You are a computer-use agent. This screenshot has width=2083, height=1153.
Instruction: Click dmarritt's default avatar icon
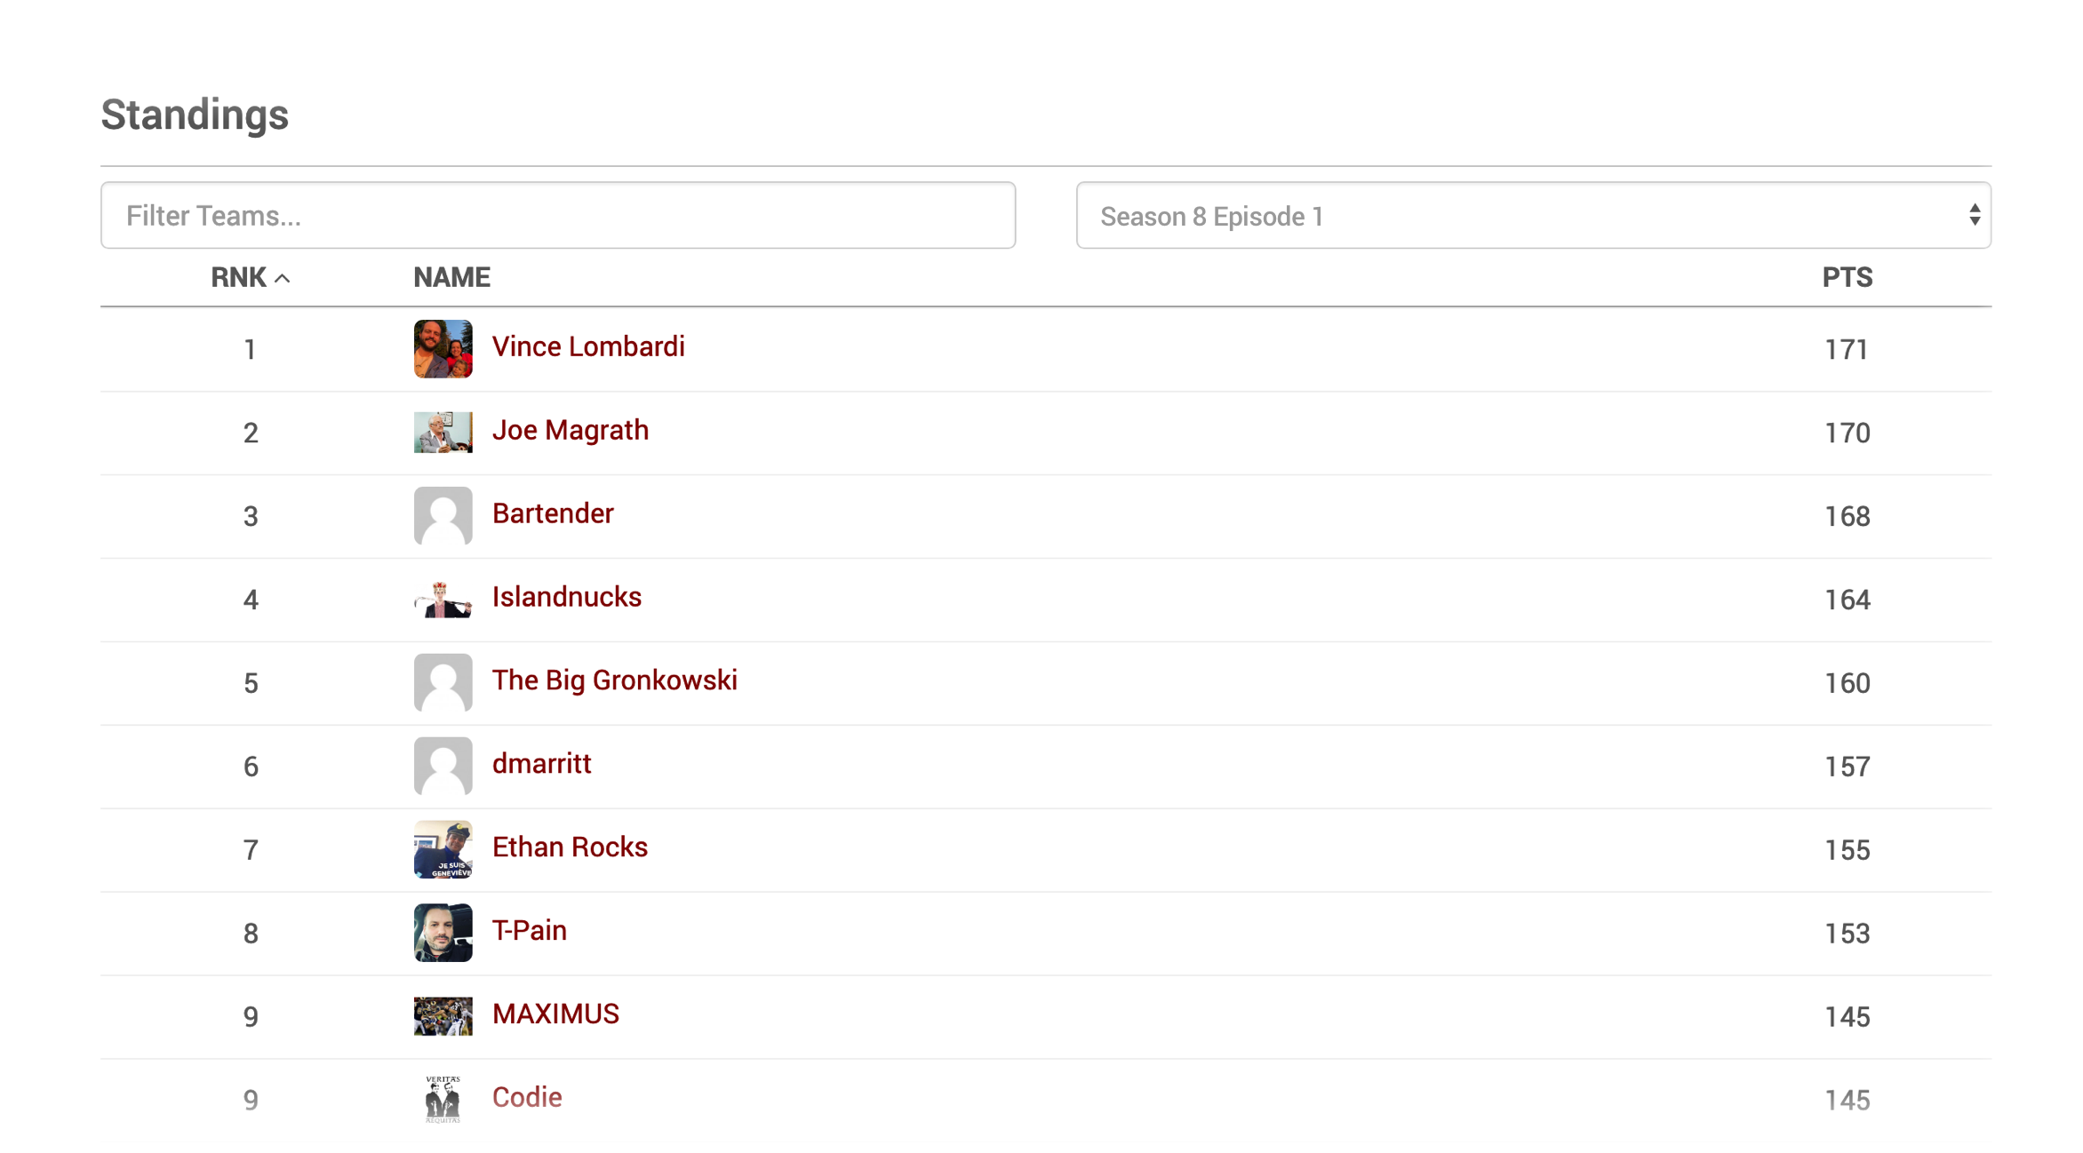click(x=443, y=766)
